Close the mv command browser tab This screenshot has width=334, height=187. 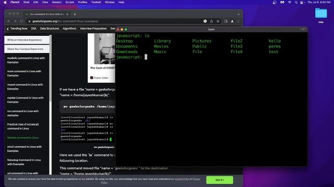[67, 14]
